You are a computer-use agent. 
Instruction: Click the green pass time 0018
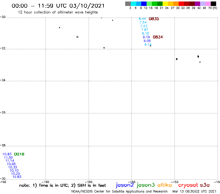(19, 154)
